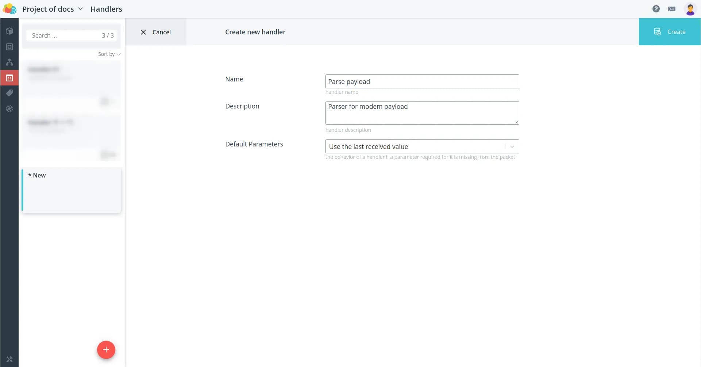The width and height of the screenshot is (701, 367).
Task: Select the * New handler list item
Action: pos(72,190)
